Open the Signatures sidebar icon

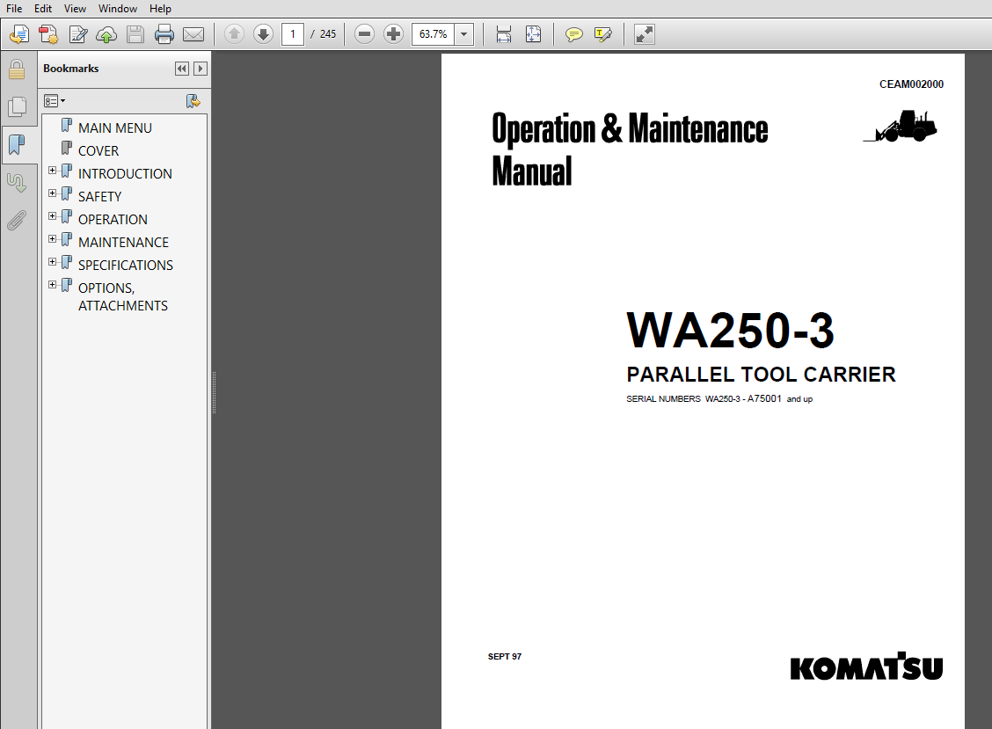[x=17, y=183]
